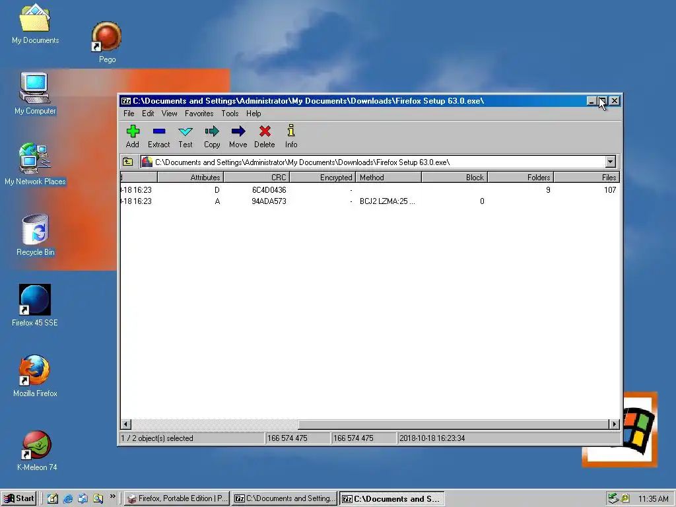Click the 9 folders value
676x507 pixels.
pos(548,189)
